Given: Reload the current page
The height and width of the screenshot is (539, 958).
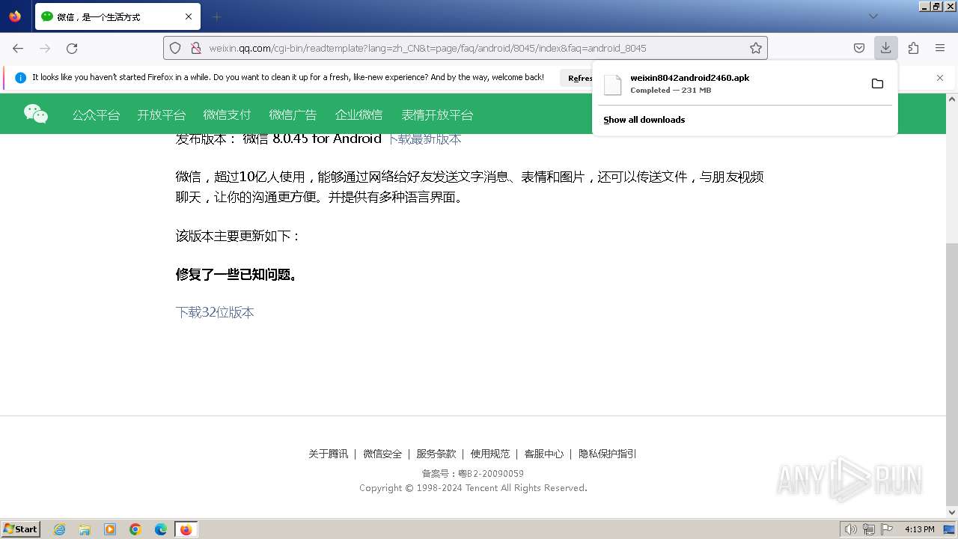Looking at the screenshot, I should (72, 48).
